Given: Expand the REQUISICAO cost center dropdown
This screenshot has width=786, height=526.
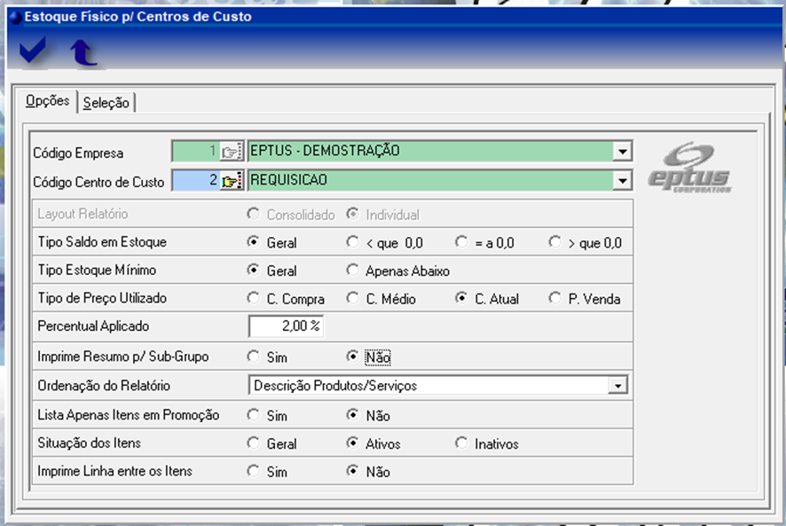Looking at the screenshot, I should click(x=623, y=181).
